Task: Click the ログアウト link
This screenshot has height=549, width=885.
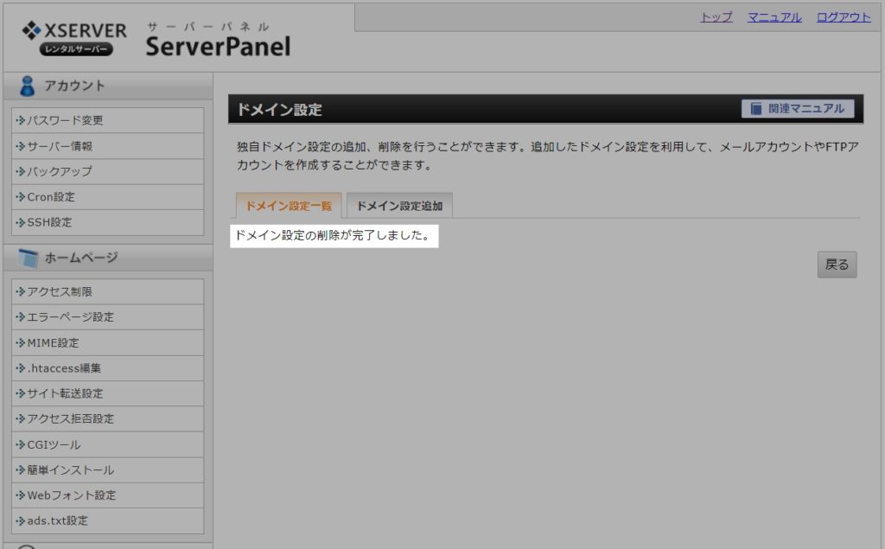Action: [x=844, y=17]
